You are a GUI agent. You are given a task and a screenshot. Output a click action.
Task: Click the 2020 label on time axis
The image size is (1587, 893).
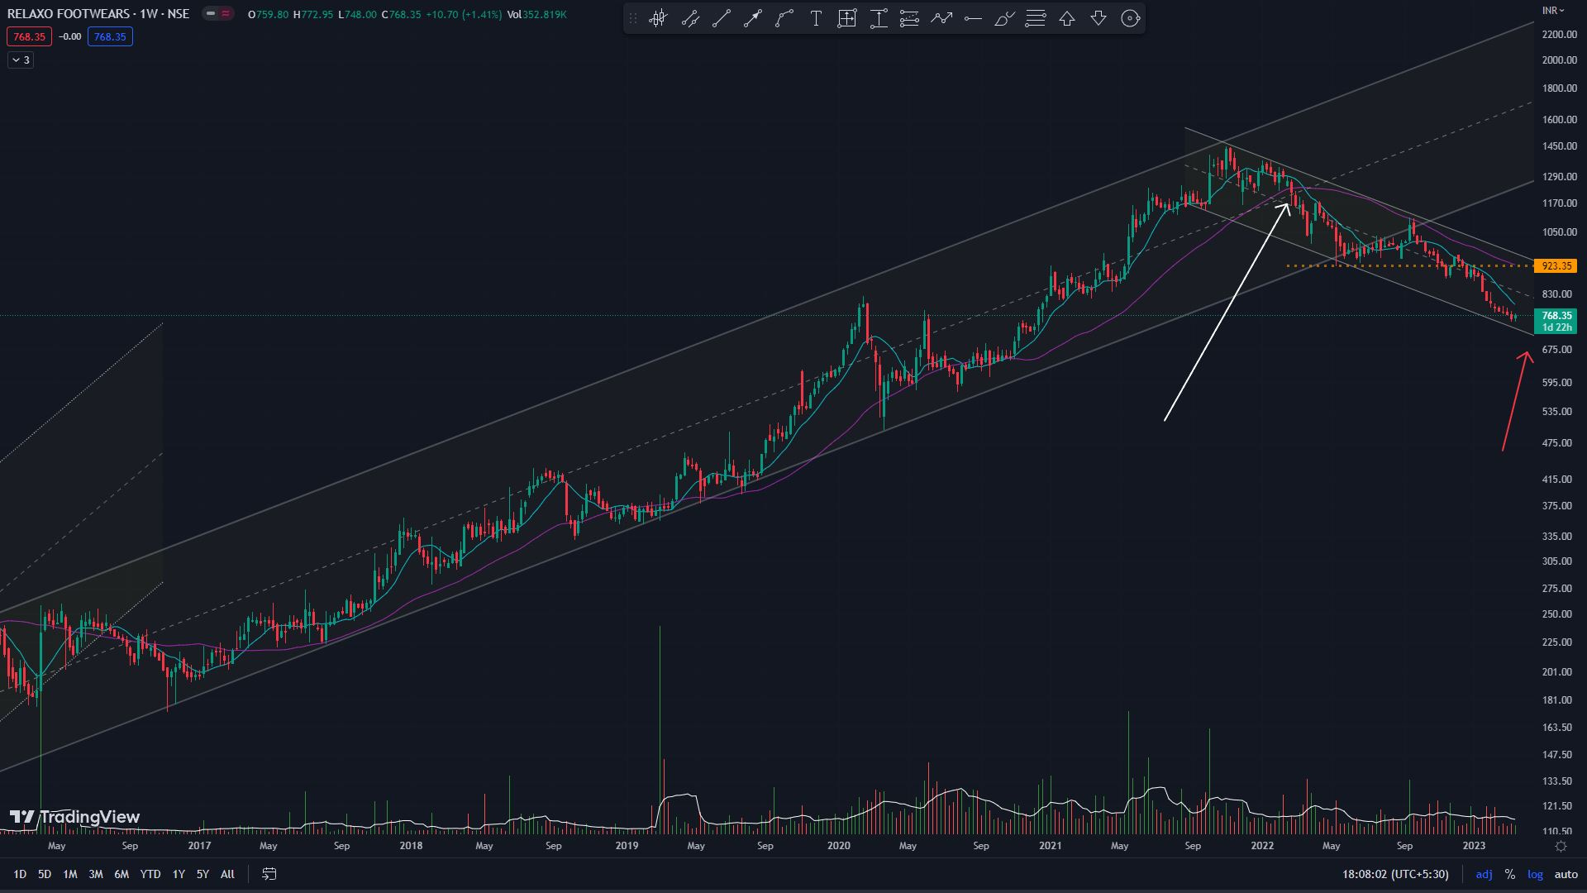(x=839, y=846)
